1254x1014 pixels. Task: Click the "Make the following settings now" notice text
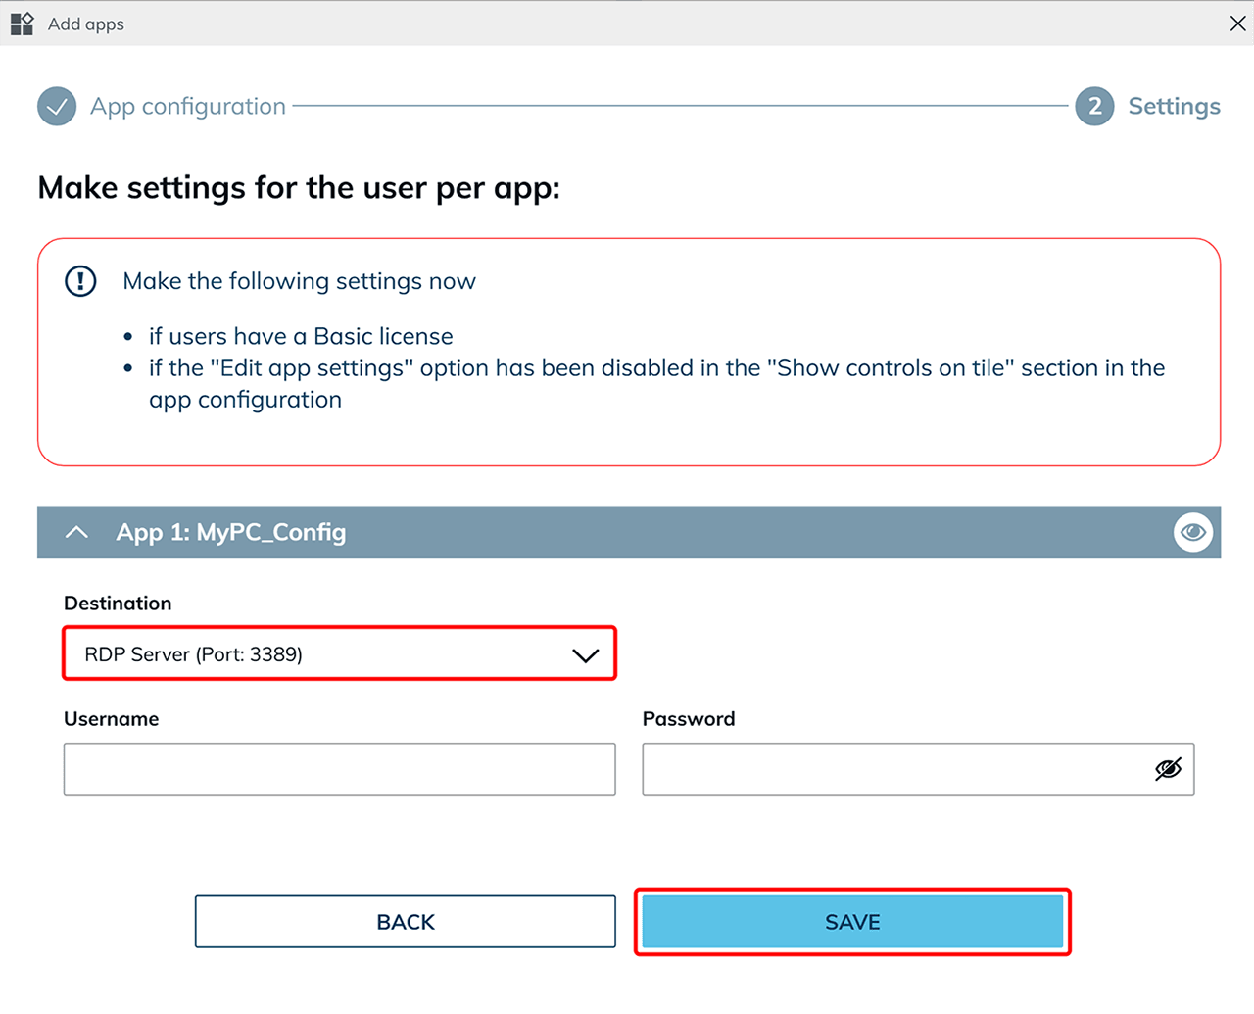click(x=299, y=282)
